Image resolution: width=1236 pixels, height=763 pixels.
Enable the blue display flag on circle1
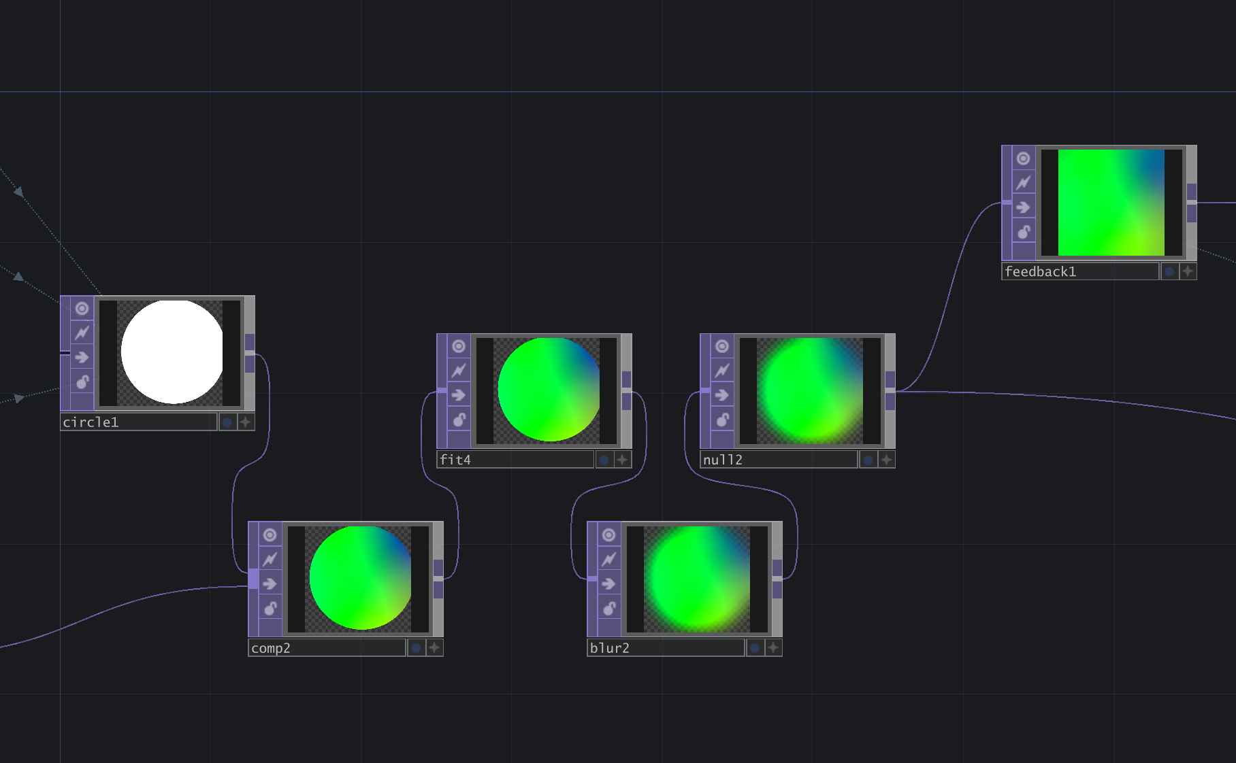pos(227,422)
